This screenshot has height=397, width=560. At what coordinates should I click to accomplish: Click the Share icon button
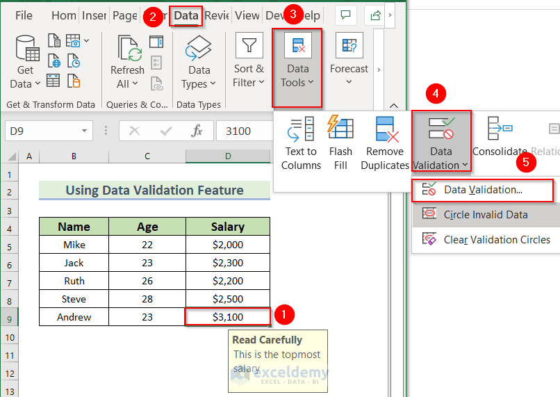point(375,15)
